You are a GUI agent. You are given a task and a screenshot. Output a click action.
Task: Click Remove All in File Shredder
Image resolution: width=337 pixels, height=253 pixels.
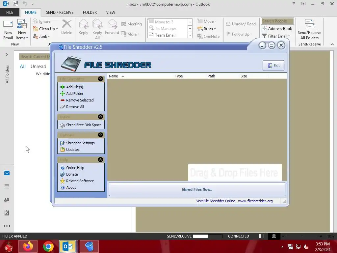[72, 107]
